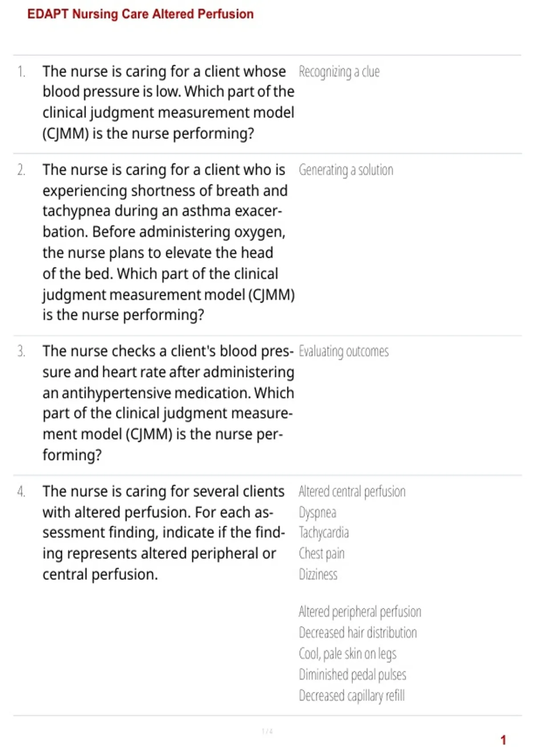The height and width of the screenshot is (756, 534).
Task: Click 'Cool, pale skin on legs' finding
Action: 347,654
